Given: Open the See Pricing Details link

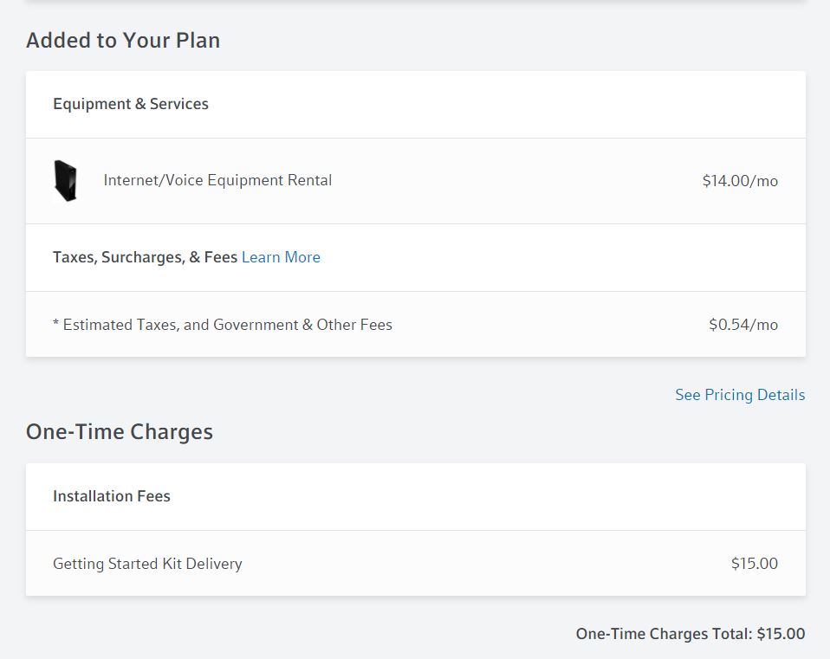Looking at the screenshot, I should point(739,394).
